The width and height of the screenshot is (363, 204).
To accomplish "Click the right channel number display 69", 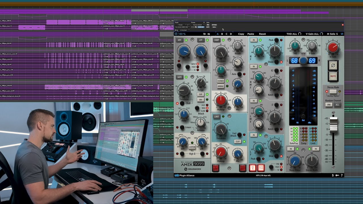I will pos(312,61).
